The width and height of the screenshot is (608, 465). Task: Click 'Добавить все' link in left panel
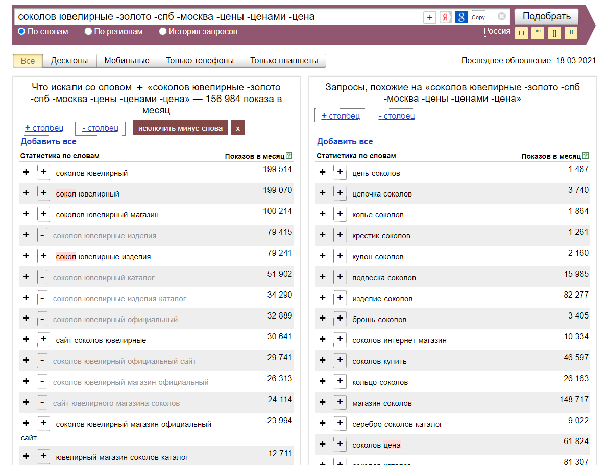click(48, 142)
